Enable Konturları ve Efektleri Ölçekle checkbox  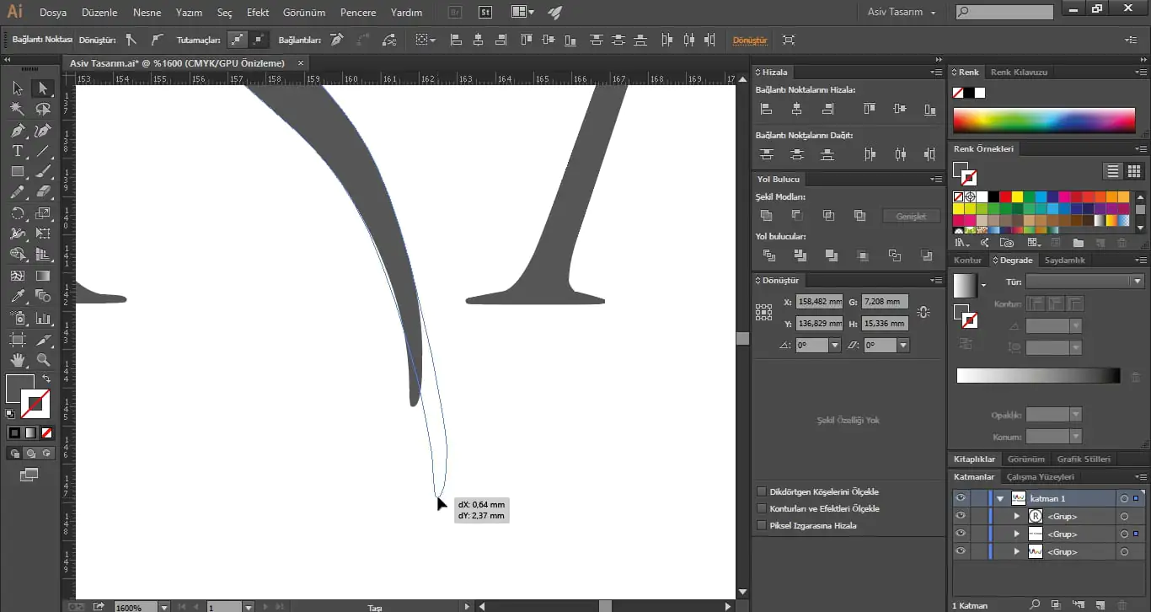coord(762,508)
